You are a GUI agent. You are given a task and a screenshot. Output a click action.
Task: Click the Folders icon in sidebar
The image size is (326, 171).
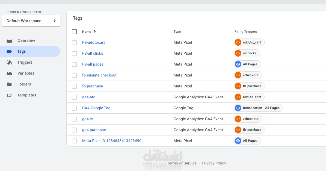tap(9, 84)
